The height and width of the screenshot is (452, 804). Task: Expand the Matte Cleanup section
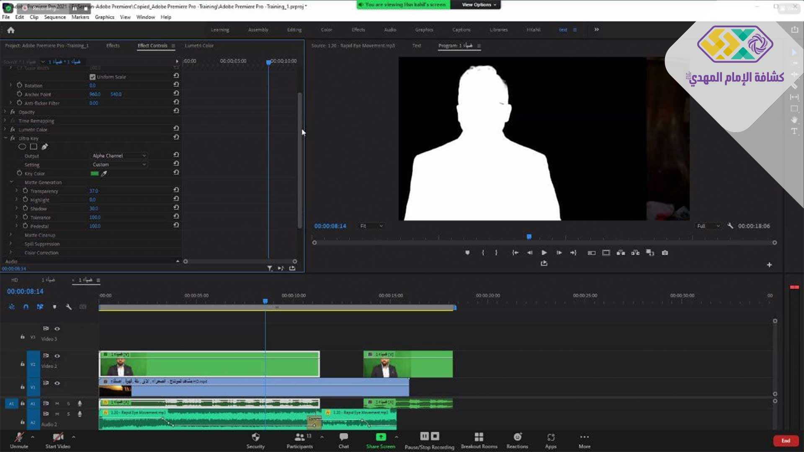(x=11, y=235)
